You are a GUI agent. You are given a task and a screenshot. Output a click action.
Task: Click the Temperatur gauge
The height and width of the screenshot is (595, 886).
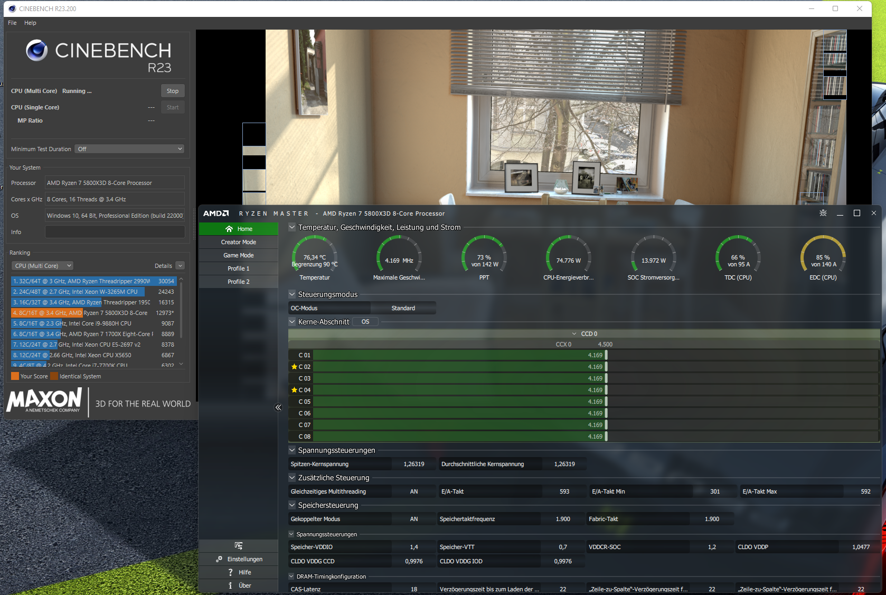point(315,257)
